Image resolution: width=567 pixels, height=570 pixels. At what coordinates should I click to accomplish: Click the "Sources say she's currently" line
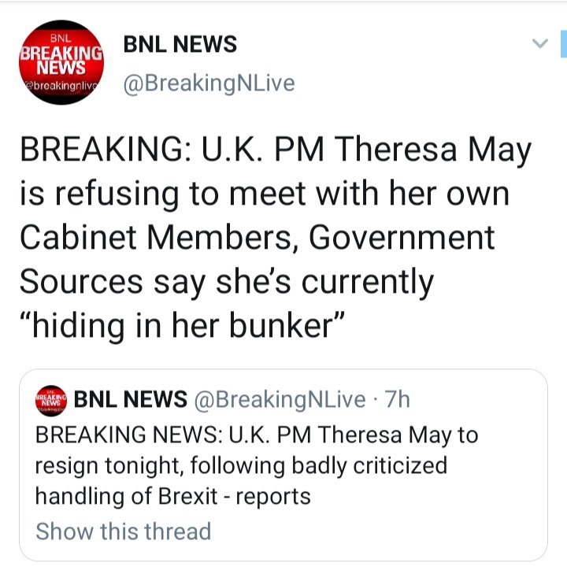(227, 281)
